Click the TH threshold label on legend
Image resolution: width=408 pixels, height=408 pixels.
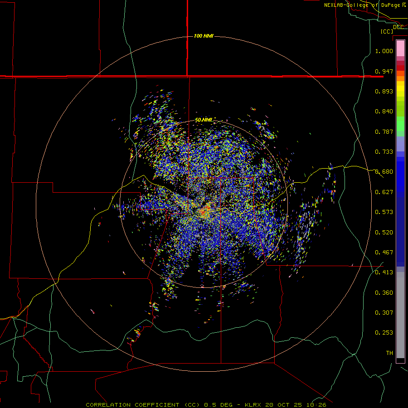(389, 353)
